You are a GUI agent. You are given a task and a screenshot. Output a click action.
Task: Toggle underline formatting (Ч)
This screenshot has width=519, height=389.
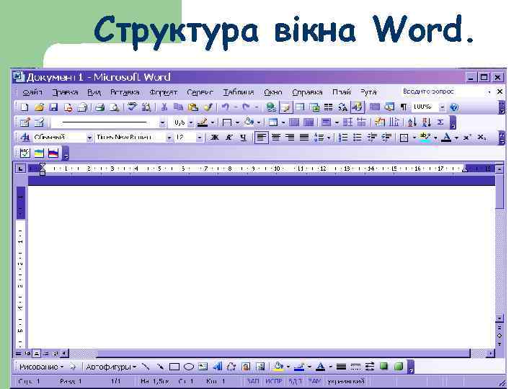point(244,138)
